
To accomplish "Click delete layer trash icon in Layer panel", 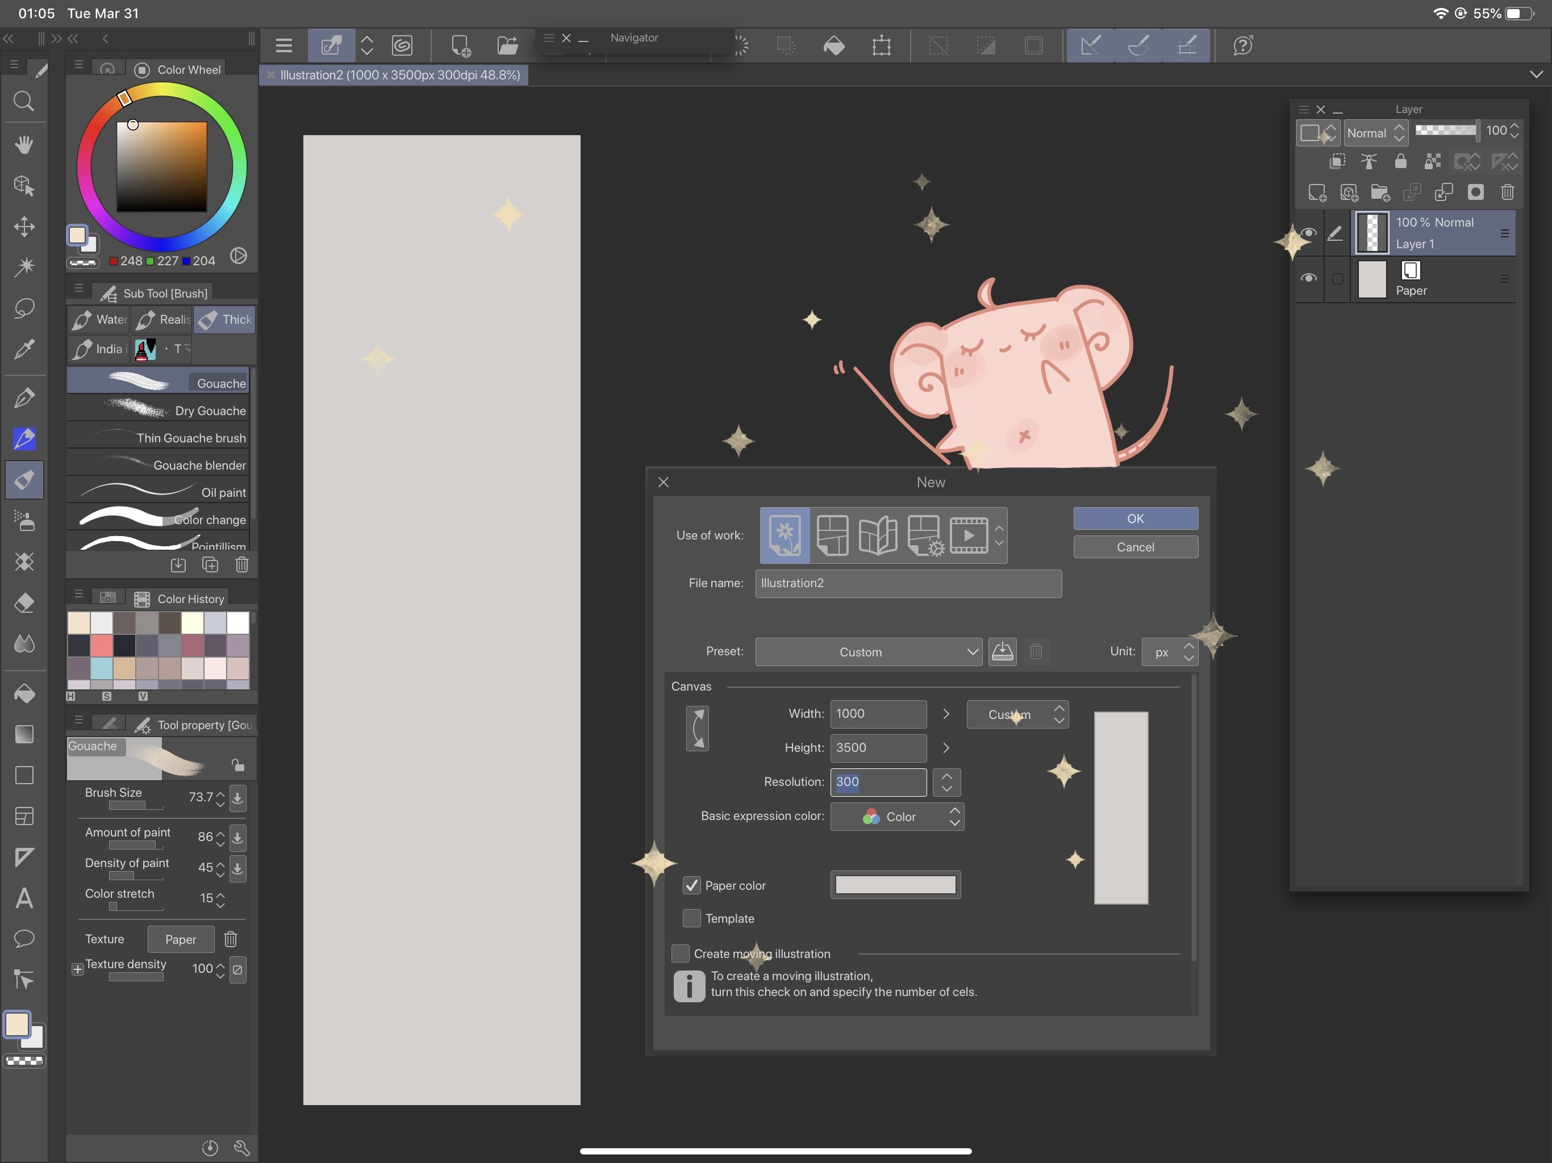I will tap(1507, 192).
